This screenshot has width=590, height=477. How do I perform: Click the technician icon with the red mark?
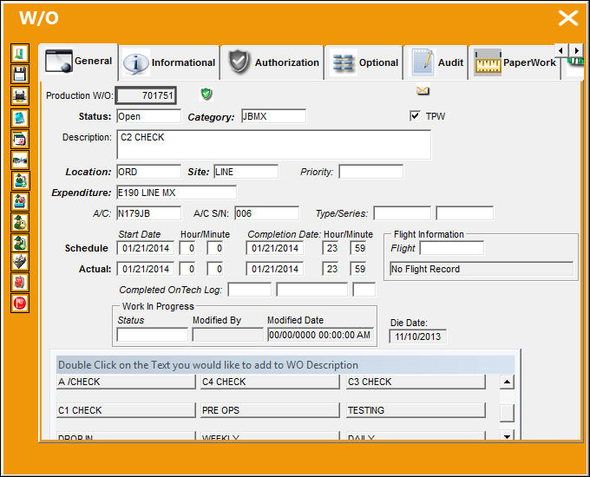click(x=20, y=201)
